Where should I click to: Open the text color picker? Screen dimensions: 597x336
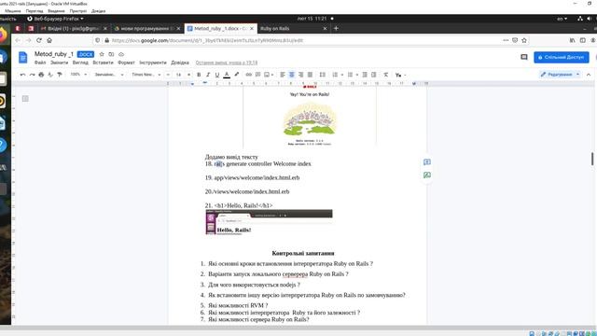click(227, 75)
